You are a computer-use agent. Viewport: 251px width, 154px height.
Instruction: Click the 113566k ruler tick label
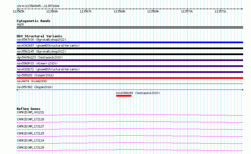point(52,11)
